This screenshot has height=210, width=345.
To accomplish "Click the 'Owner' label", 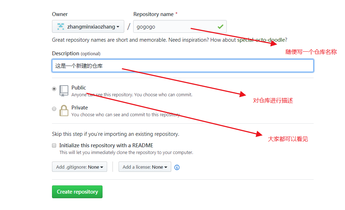I will (59, 14).
